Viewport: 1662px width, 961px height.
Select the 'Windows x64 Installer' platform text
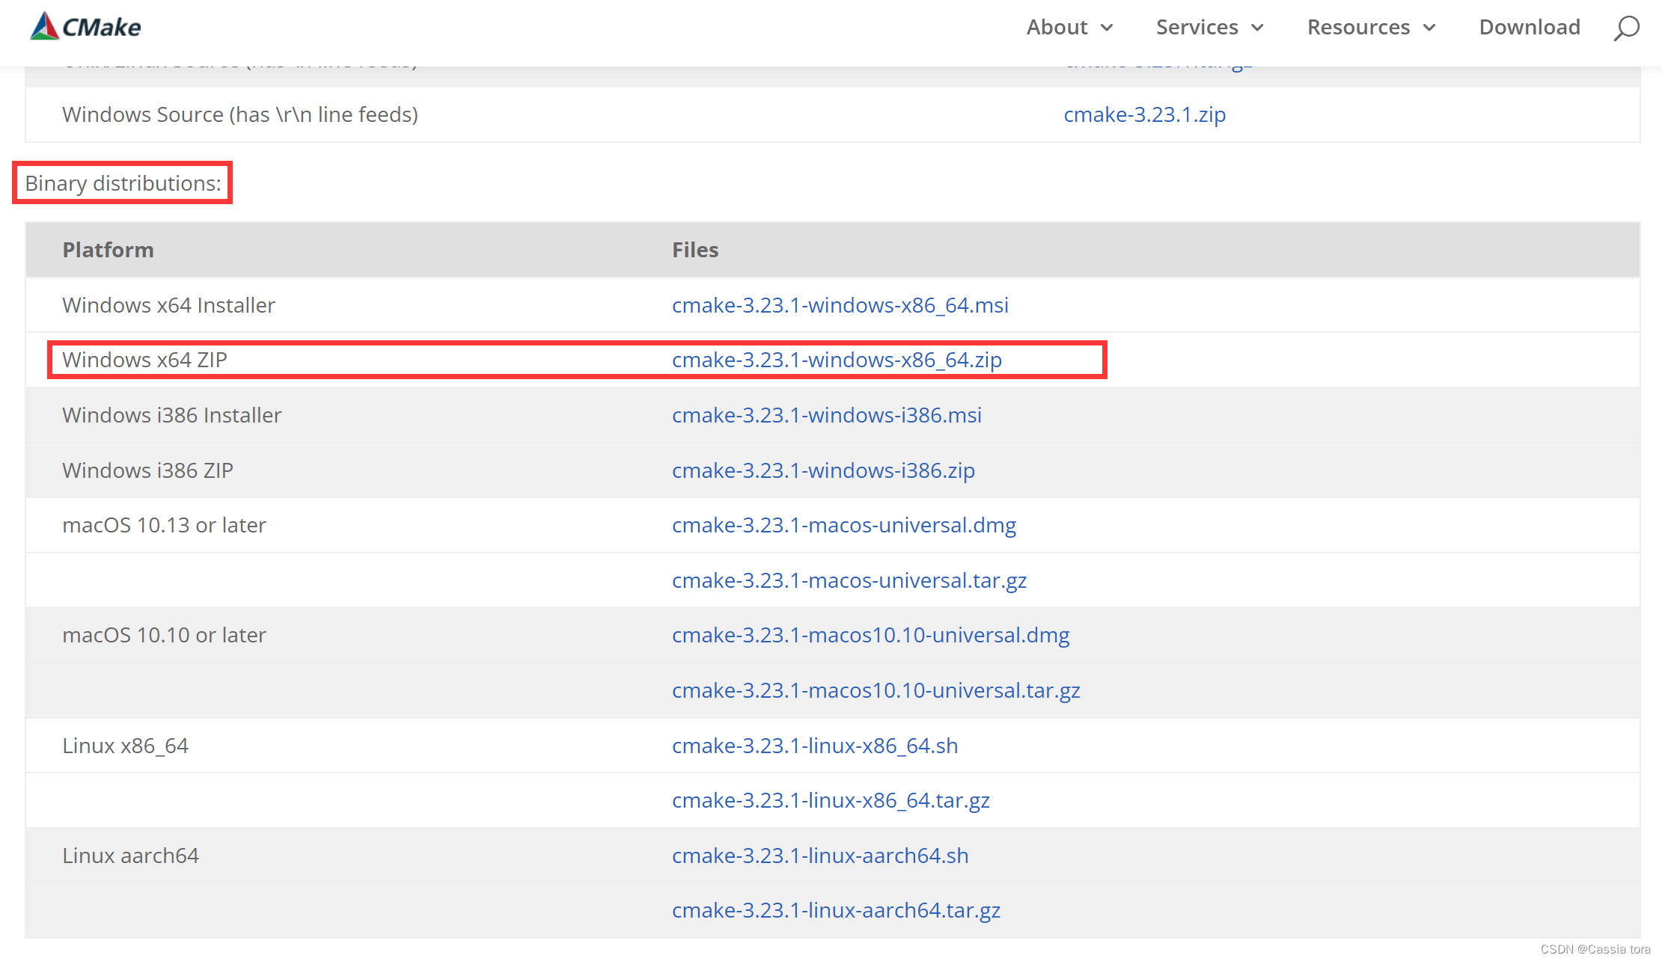pos(168,305)
